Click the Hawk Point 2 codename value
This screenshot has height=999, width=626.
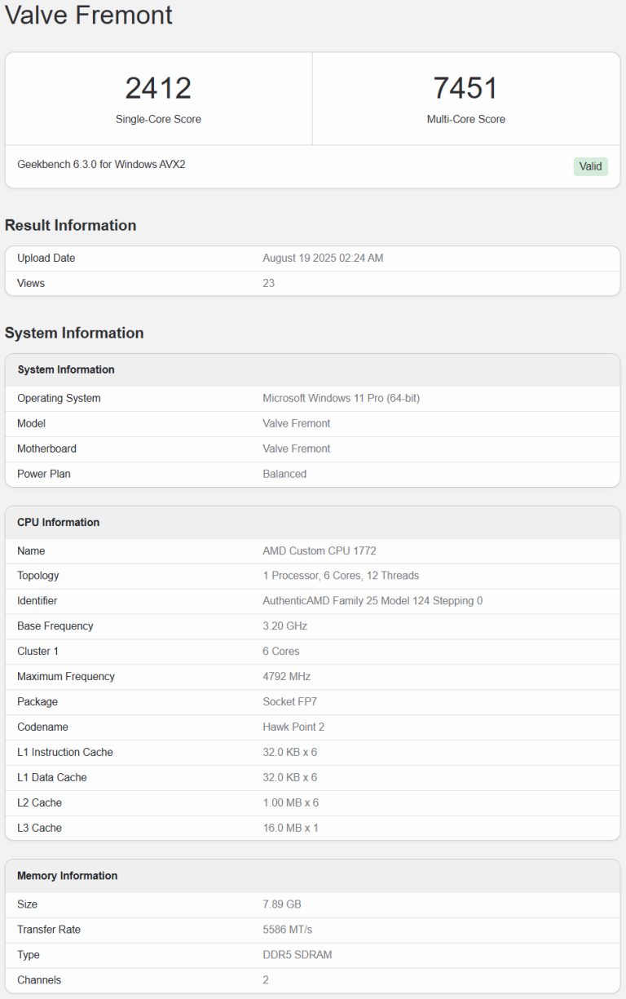click(293, 727)
